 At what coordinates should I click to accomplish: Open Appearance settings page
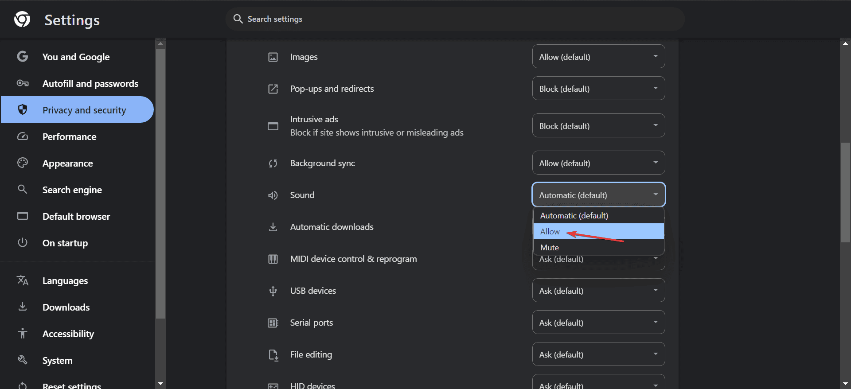[77, 163]
